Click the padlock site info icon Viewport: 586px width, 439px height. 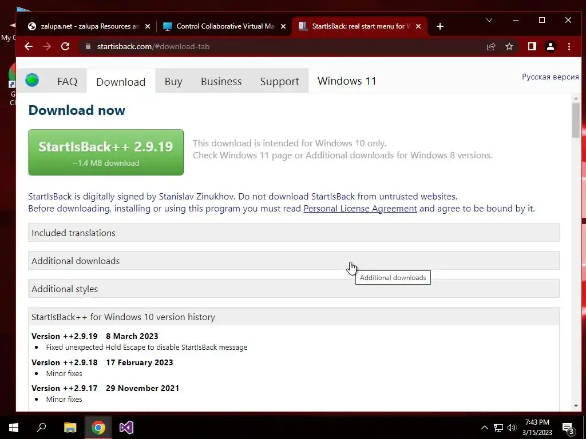[88, 46]
